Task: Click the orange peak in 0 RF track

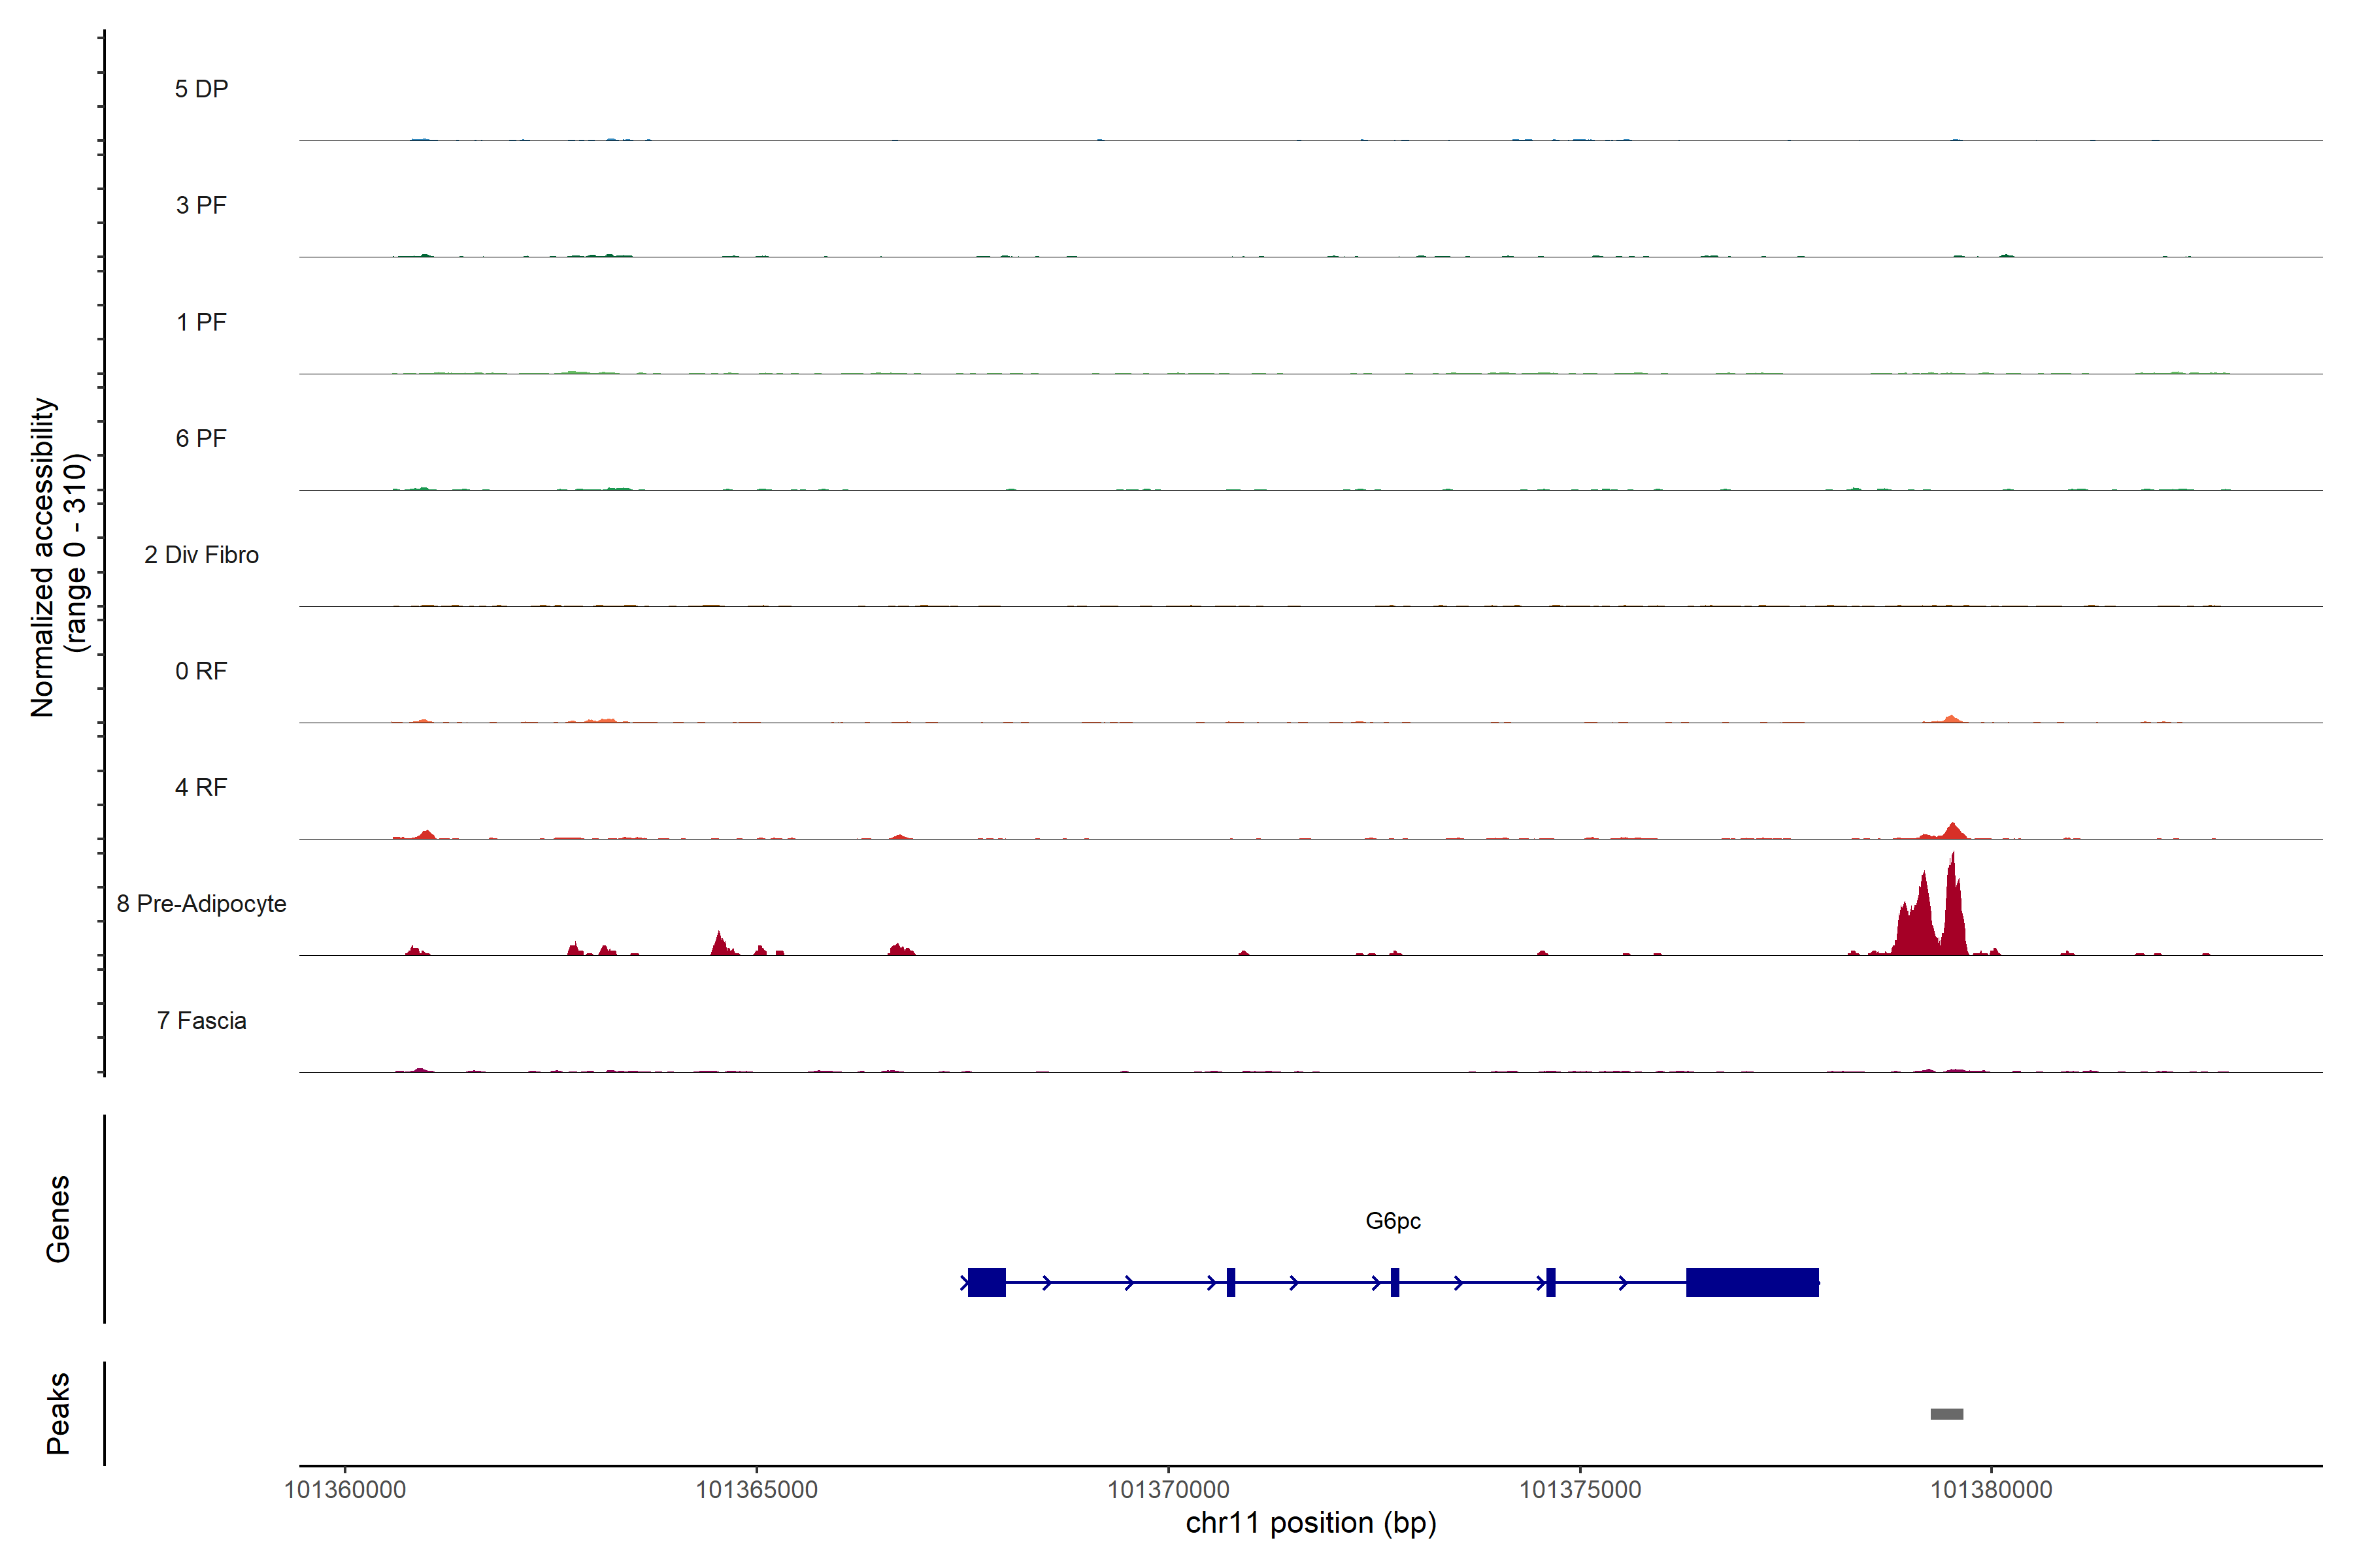Action: 1951,719
